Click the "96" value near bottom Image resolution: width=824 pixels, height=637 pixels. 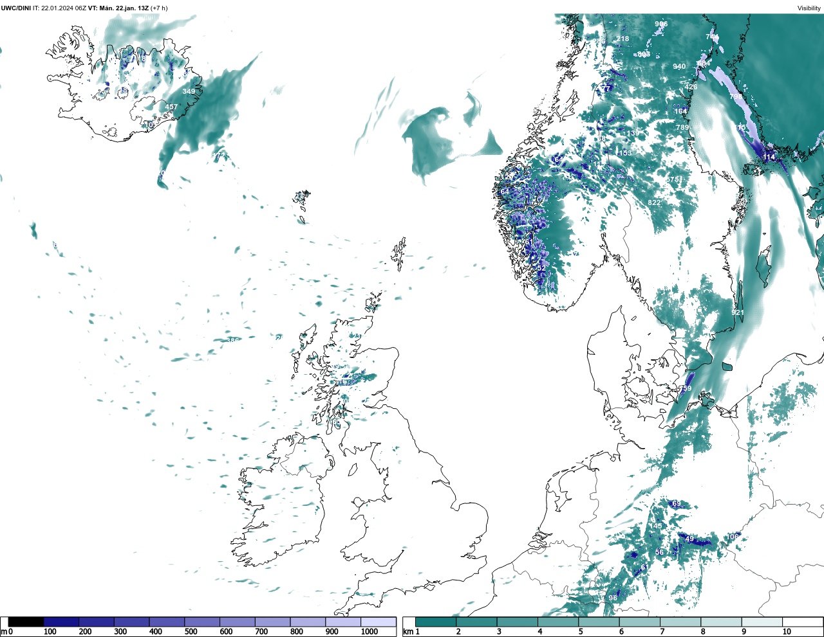(613, 598)
